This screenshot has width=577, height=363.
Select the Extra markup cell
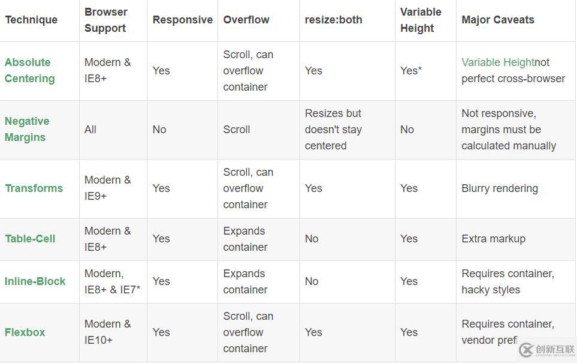(494, 239)
